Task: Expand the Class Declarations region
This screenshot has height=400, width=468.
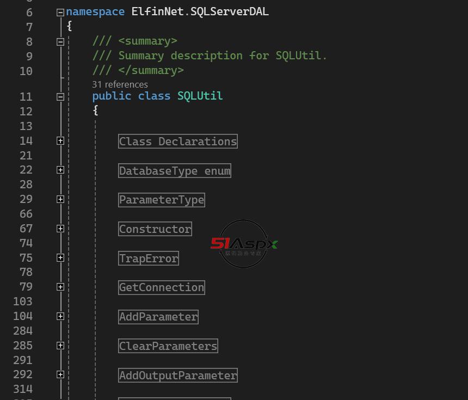Action: click(60, 141)
